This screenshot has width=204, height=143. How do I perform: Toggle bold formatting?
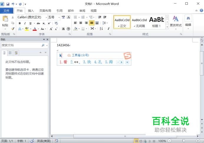coord(20,23)
